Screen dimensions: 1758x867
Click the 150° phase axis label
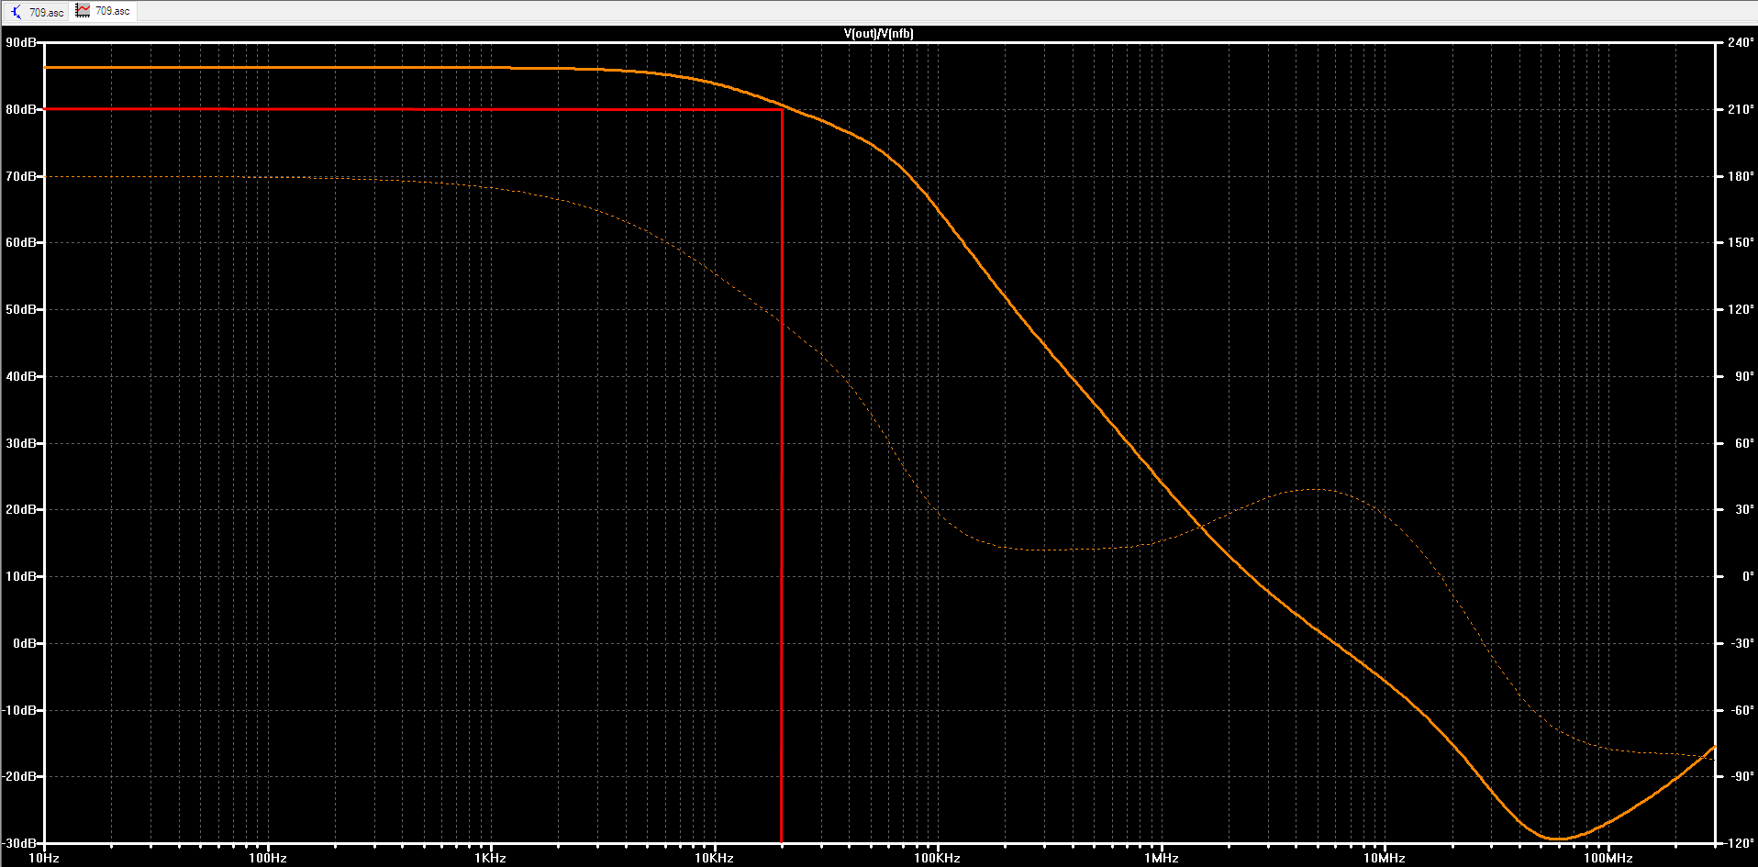point(1741,243)
